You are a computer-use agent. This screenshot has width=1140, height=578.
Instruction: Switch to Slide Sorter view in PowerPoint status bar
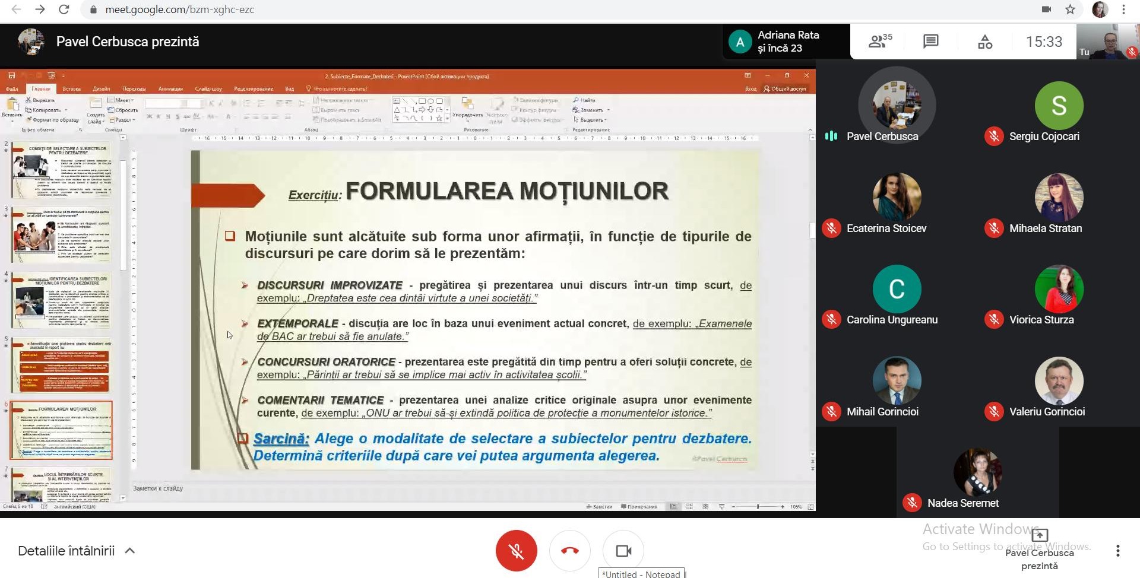coord(689,507)
